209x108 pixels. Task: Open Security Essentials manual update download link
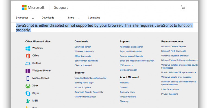(179, 83)
